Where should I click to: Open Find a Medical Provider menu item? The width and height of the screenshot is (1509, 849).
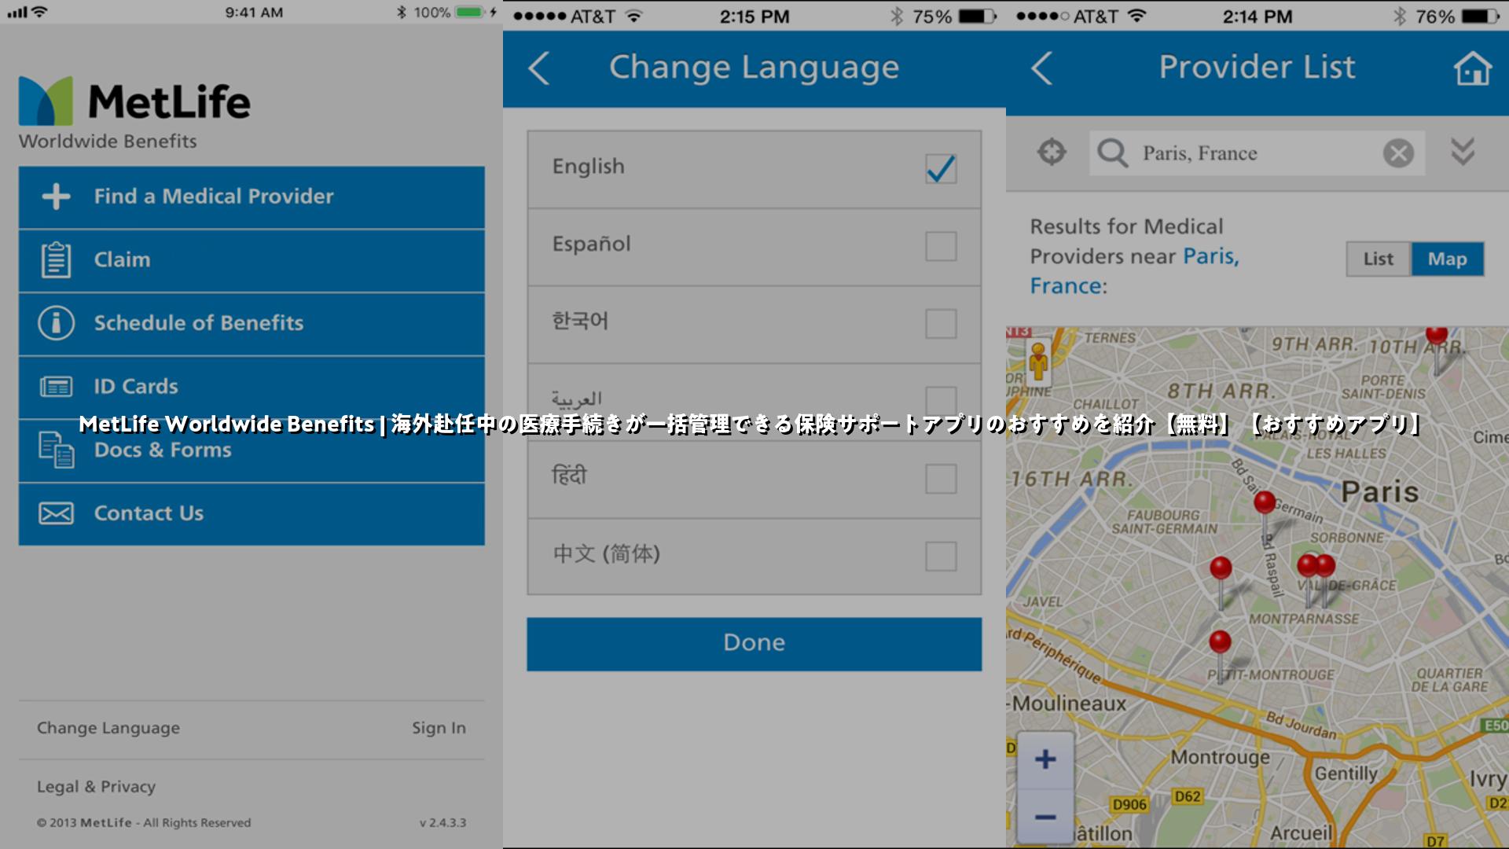[x=251, y=197]
